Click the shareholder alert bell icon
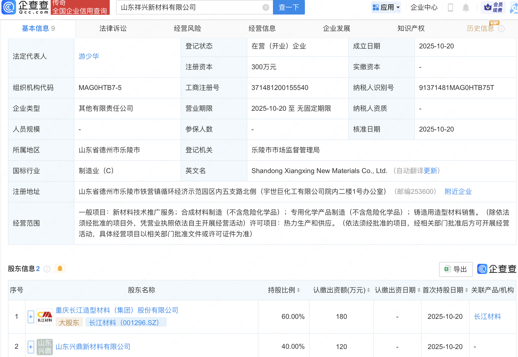 [x=60, y=268]
